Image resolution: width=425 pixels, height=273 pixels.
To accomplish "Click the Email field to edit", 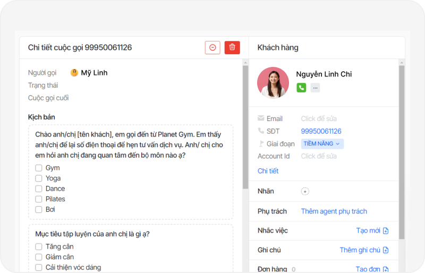I will pyautogui.click(x=318, y=118).
